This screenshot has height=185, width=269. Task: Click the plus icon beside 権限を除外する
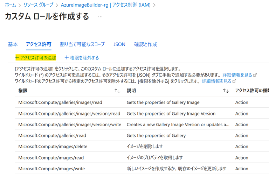[67, 58]
